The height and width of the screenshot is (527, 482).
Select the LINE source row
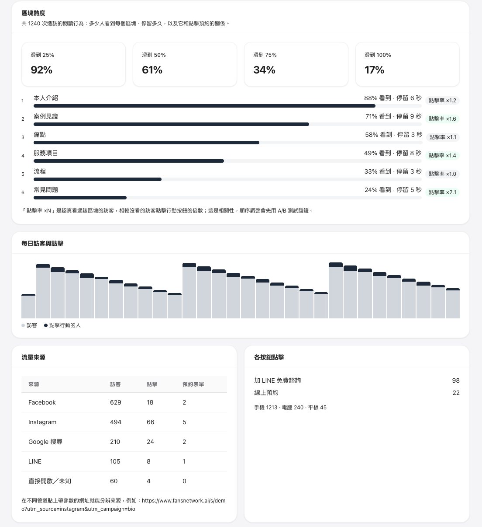click(124, 461)
